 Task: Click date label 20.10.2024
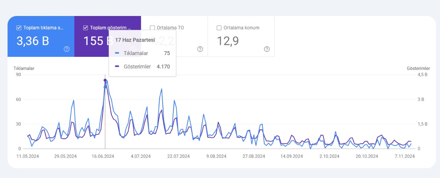[367, 156]
